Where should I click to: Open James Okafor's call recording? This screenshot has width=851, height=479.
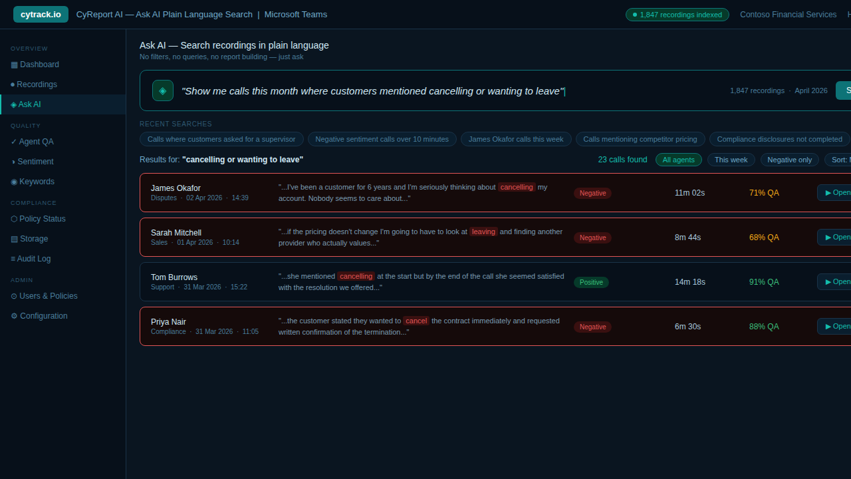tap(835, 193)
